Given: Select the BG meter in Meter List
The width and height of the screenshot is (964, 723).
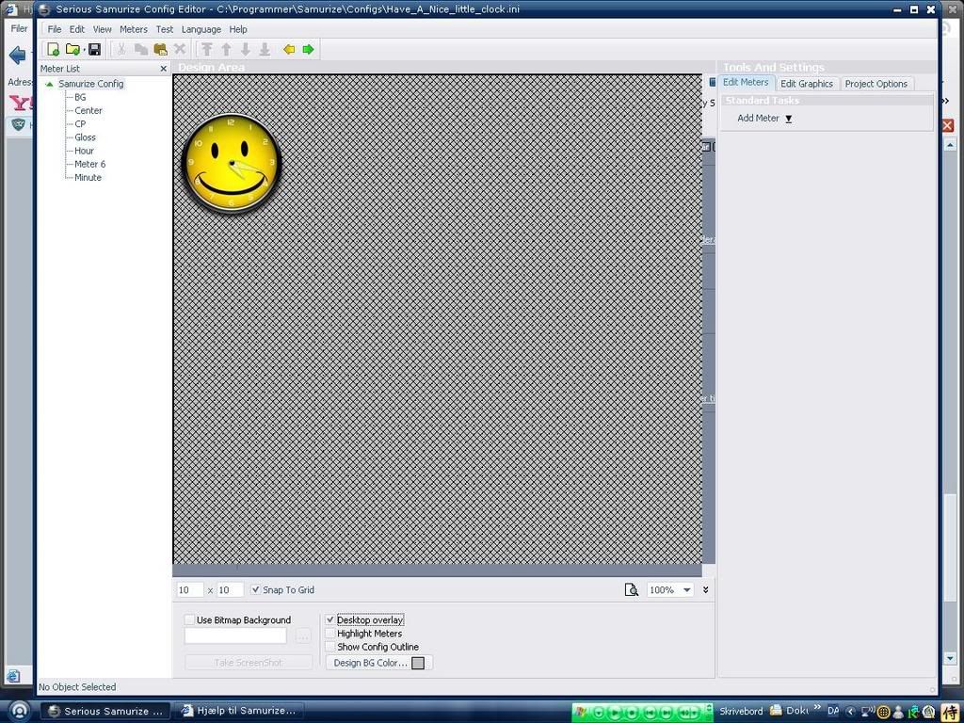Looking at the screenshot, I should click(x=80, y=97).
